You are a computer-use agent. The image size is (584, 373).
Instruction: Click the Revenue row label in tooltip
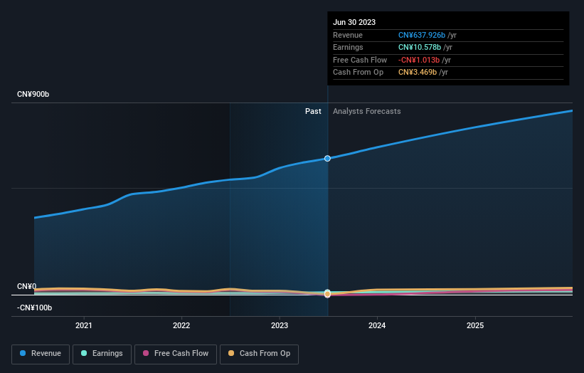click(348, 35)
